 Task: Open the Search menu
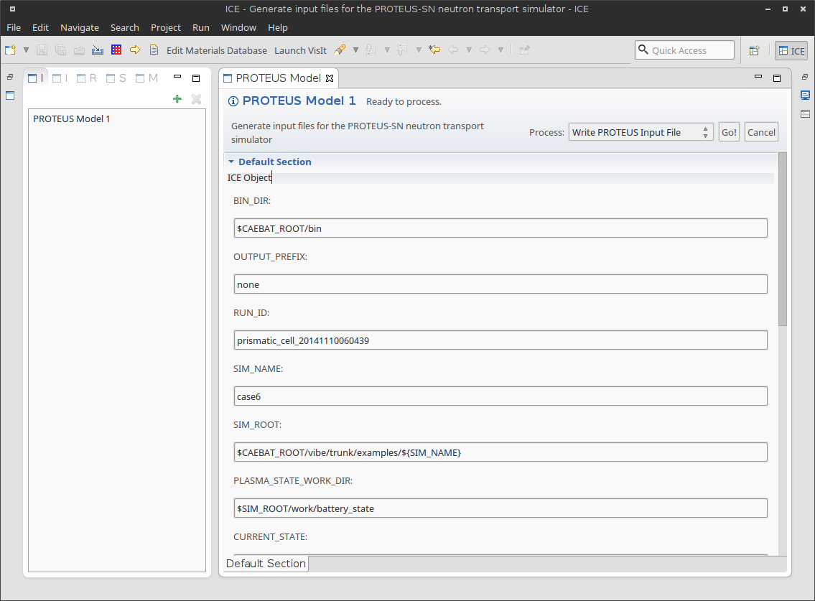click(125, 27)
